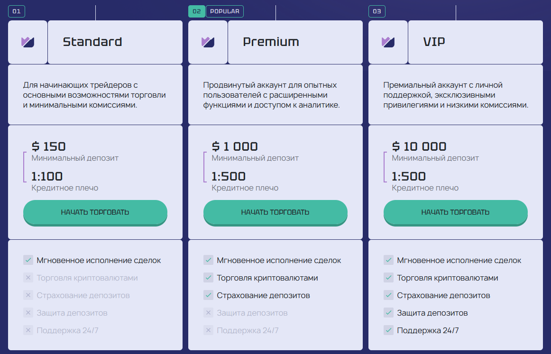The image size is (551, 354).
Task: Select the Premium plan title
Action: click(271, 42)
